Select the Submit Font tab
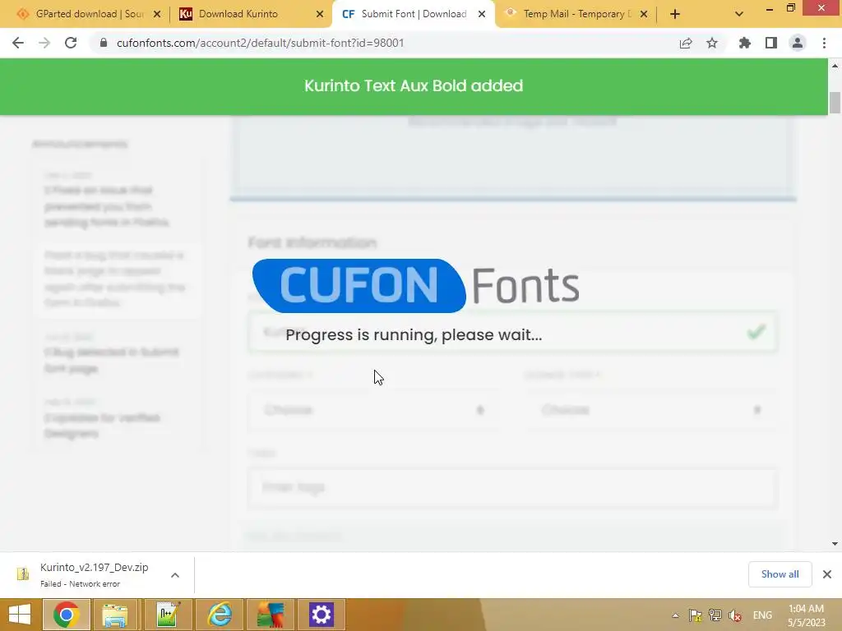842x631 pixels. [414, 14]
